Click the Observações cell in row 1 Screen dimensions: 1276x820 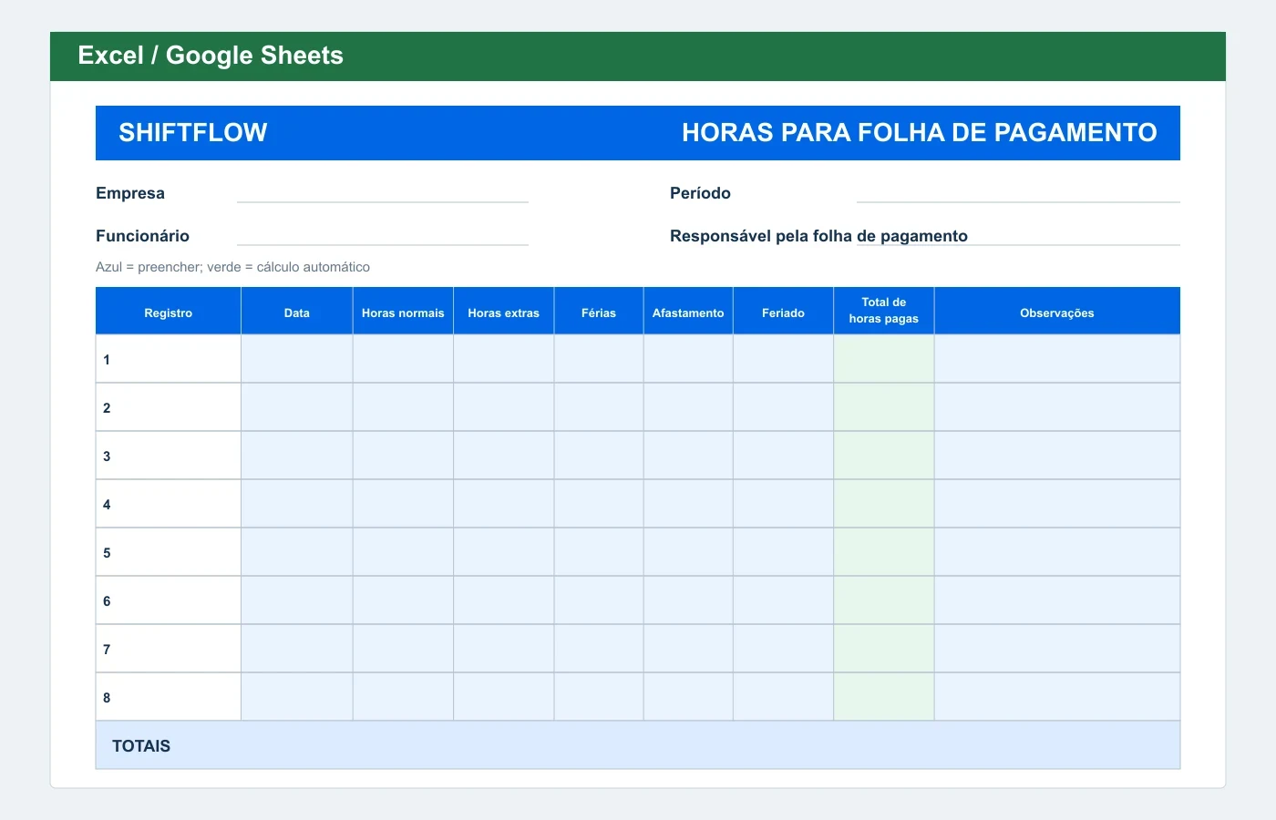click(x=1057, y=359)
